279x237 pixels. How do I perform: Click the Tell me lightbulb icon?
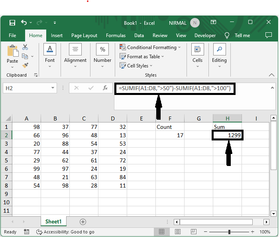tap(227, 36)
